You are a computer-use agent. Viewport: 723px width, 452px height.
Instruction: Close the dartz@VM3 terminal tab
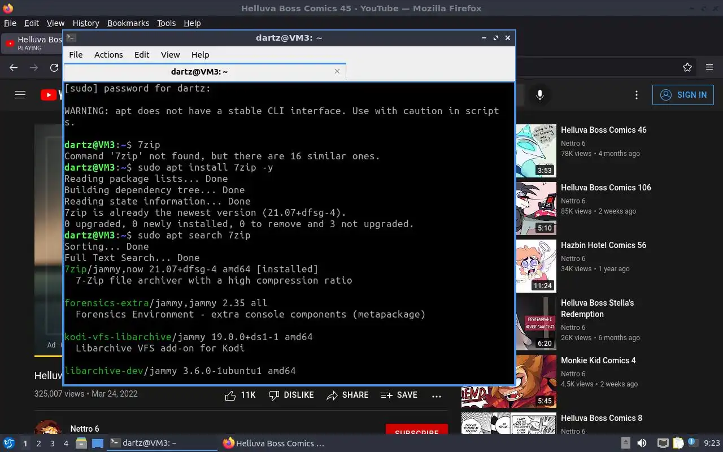(x=337, y=71)
